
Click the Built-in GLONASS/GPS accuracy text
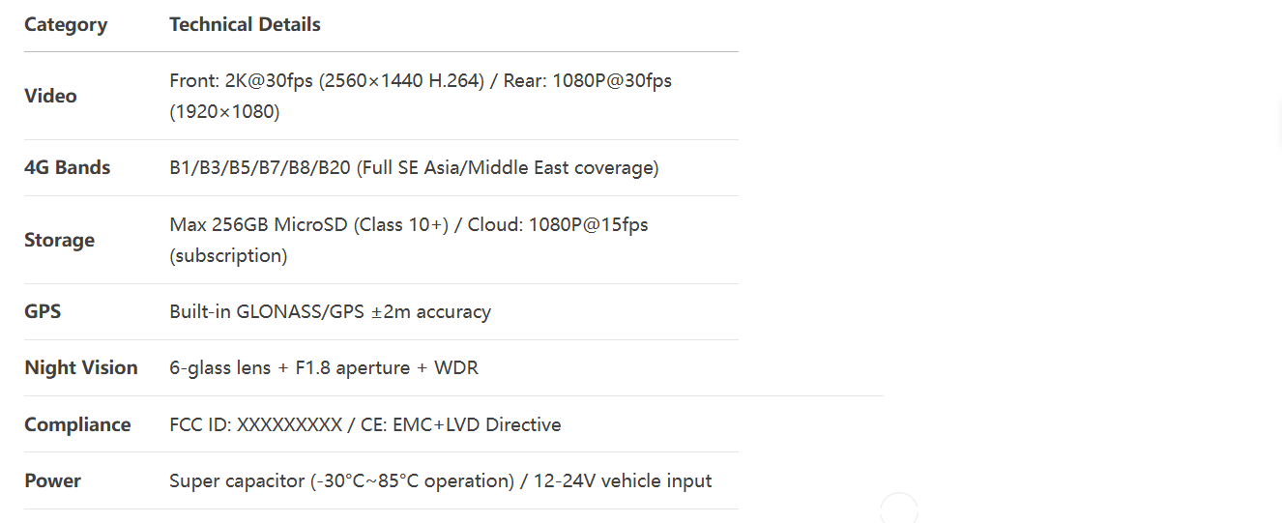tap(330, 312)
